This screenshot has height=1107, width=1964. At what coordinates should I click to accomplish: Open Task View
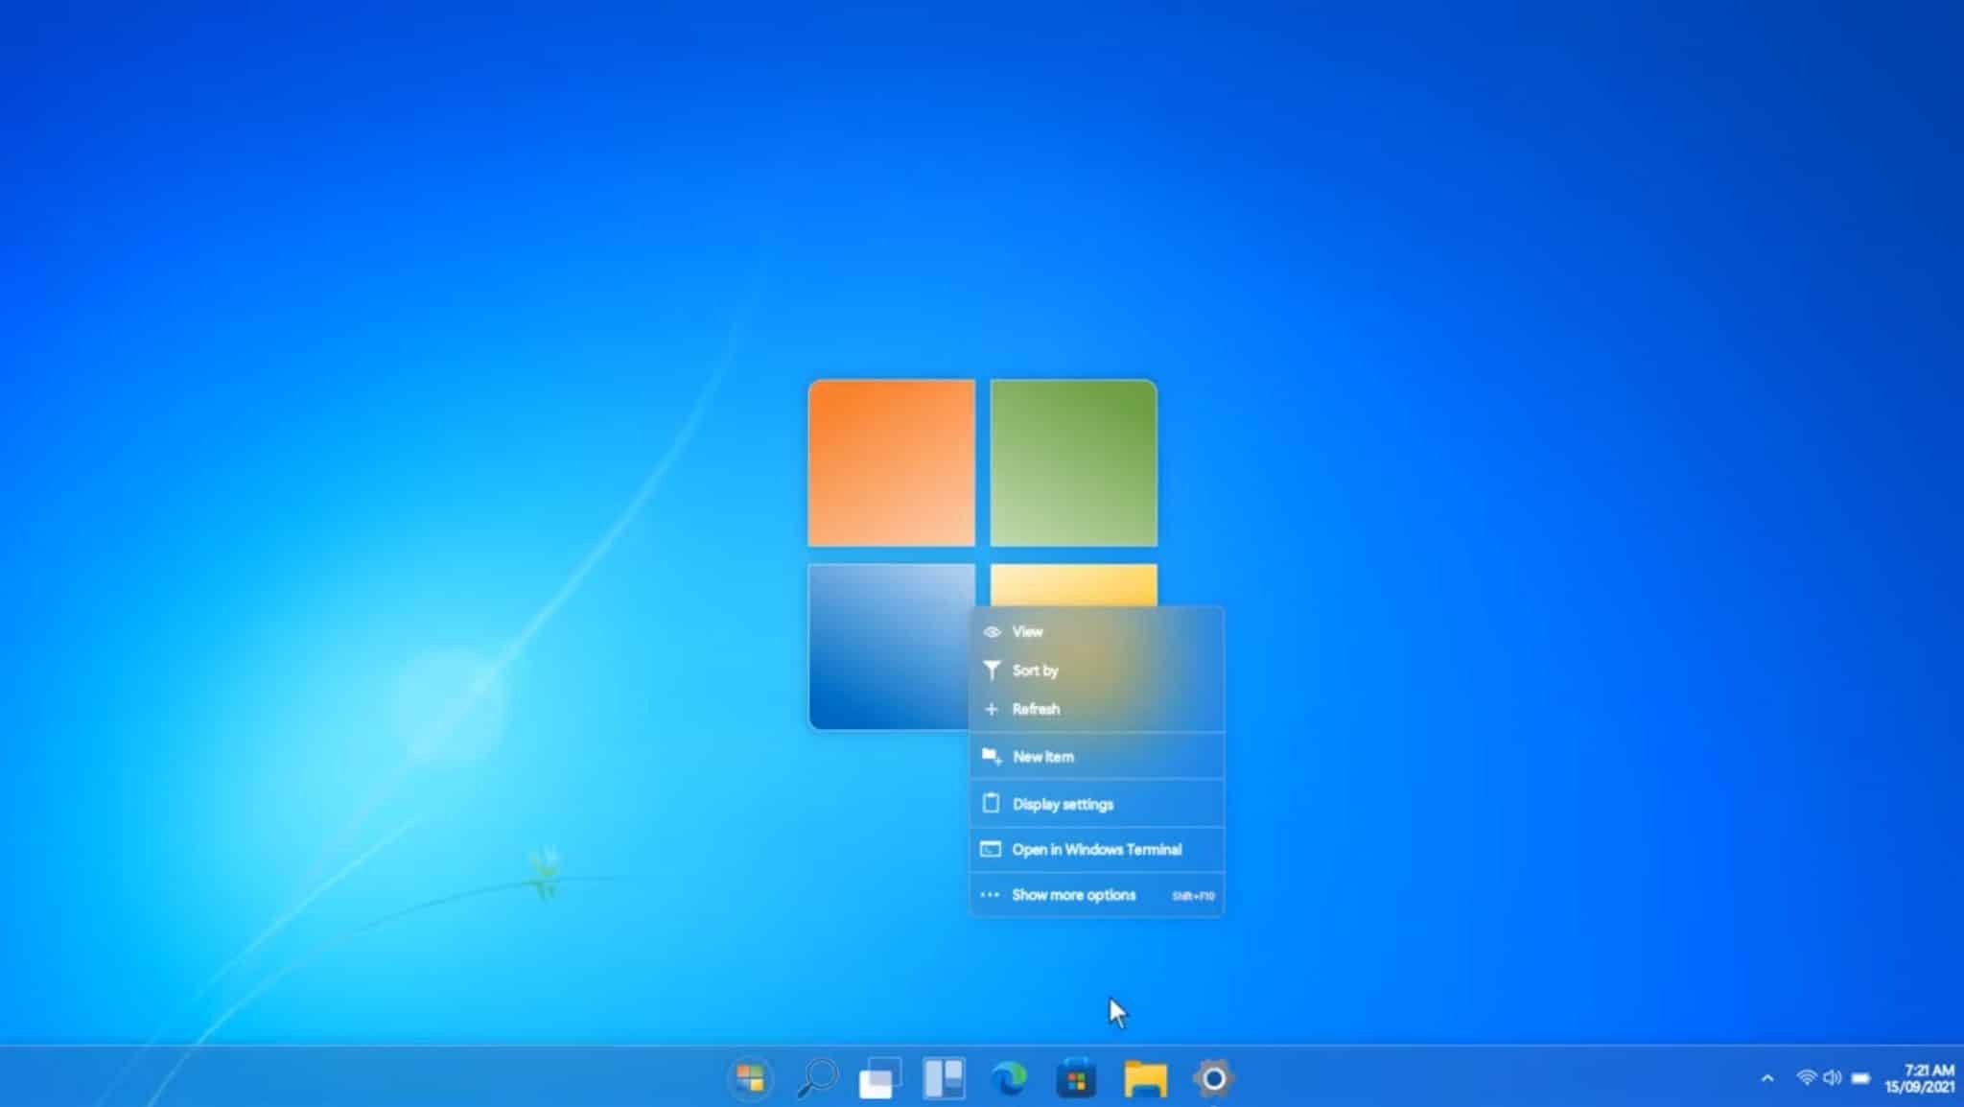pyautogui.click(x=879, y=1076)
